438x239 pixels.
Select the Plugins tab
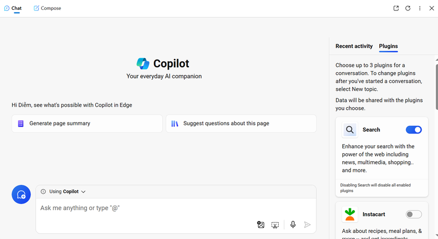click(388, 46)
